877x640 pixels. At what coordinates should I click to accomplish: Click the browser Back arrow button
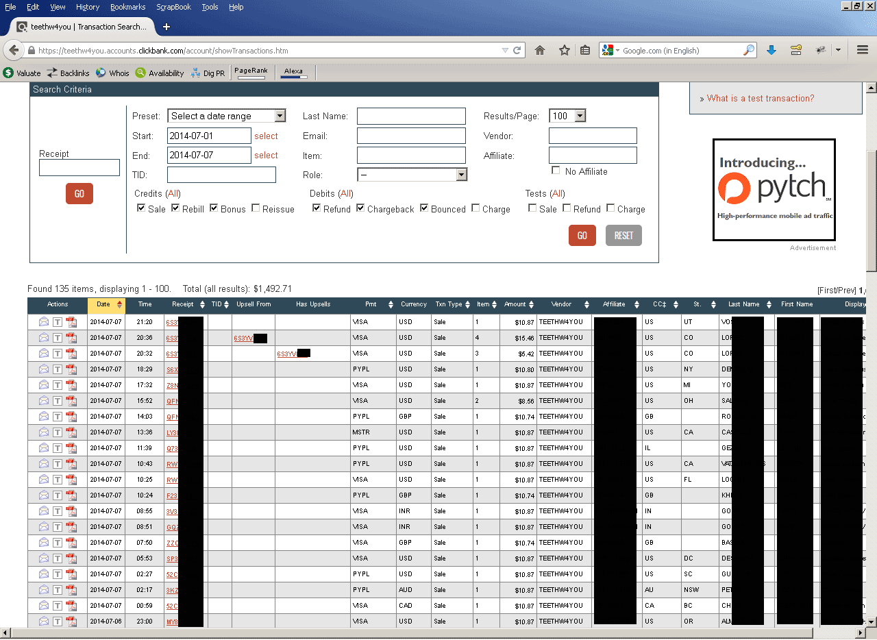[14, 51]
